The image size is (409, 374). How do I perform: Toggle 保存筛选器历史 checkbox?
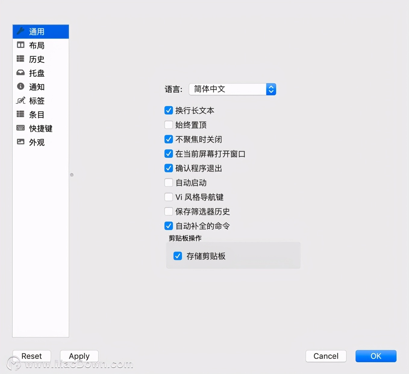[x=168, y=211]
